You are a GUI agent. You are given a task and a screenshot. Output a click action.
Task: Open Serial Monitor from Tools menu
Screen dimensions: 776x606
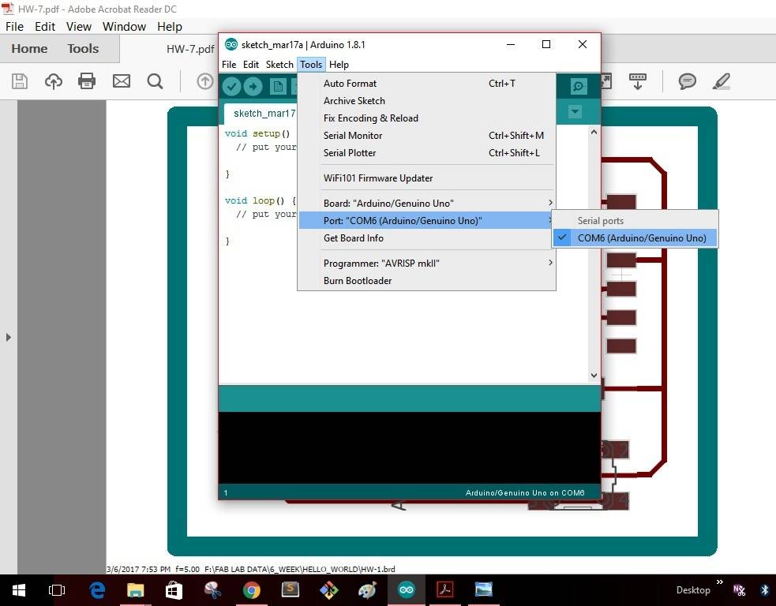426,136
